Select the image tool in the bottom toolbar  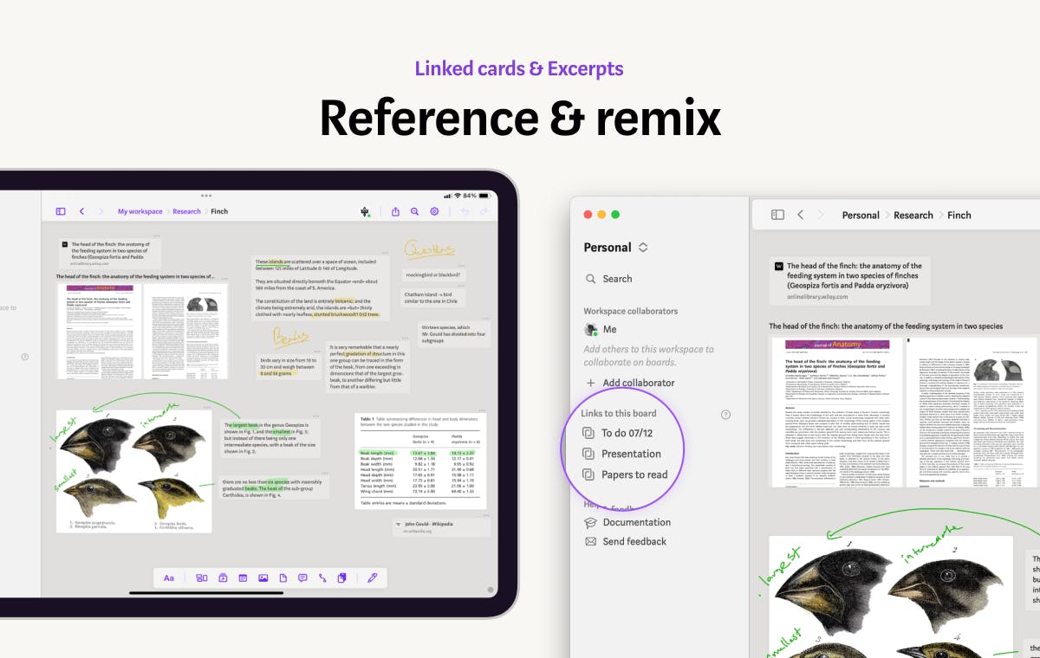263,577
